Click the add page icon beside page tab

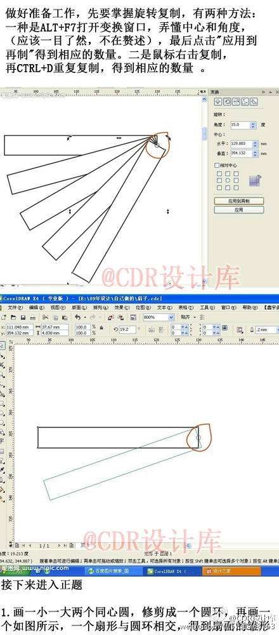[x=71, y=545]
